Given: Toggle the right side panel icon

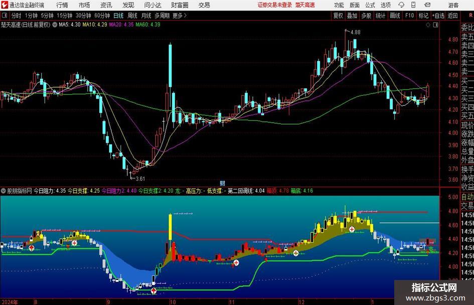Looking at the screenshot, I should [x=435, y=25].
